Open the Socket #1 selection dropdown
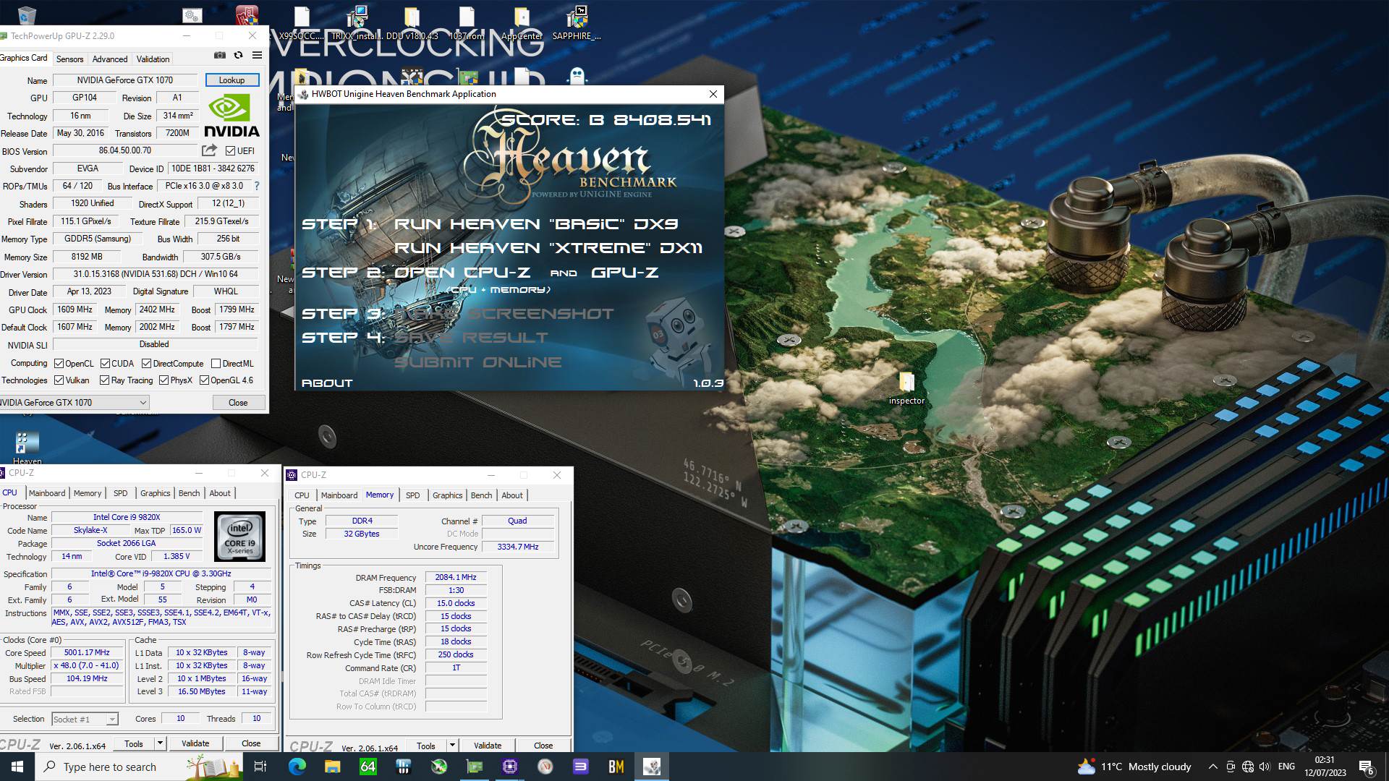The image size is (1389, 781). [x=85, y=720]
